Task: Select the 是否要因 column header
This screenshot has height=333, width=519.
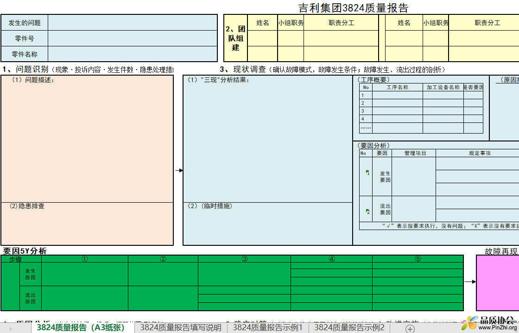Action: (x=473, y=88)
